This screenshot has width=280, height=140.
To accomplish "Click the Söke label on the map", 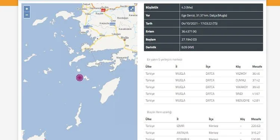I will (x=88, y=14).
